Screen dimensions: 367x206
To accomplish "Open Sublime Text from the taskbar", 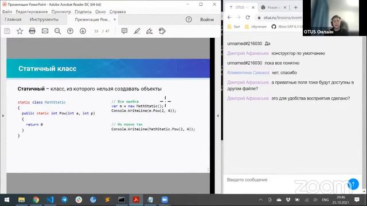I will click(x=107, y=200).
